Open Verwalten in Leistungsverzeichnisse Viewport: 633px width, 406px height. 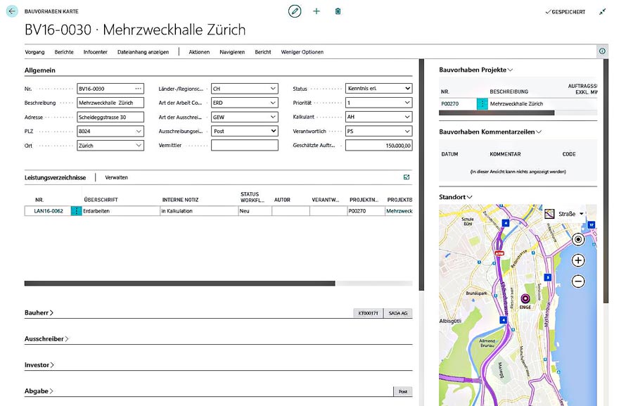coord(116,177)
